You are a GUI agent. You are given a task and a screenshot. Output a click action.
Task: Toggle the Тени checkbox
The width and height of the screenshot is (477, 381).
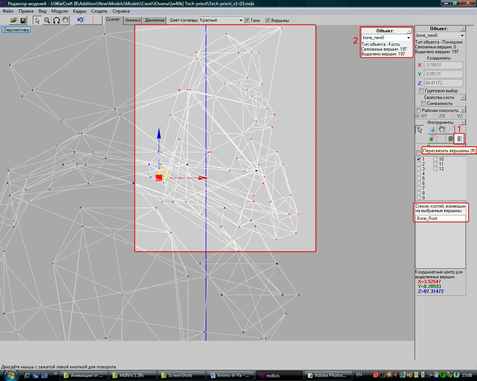point(247,20)
